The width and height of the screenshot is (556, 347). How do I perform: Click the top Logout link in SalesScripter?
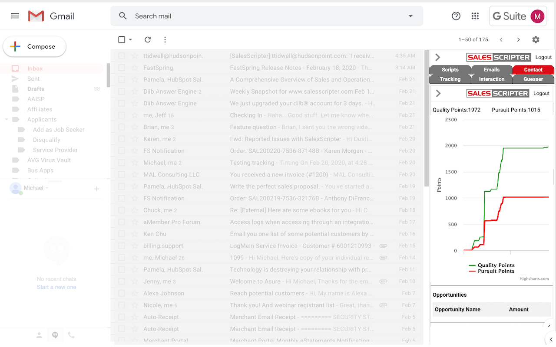[x=543, y=57]
